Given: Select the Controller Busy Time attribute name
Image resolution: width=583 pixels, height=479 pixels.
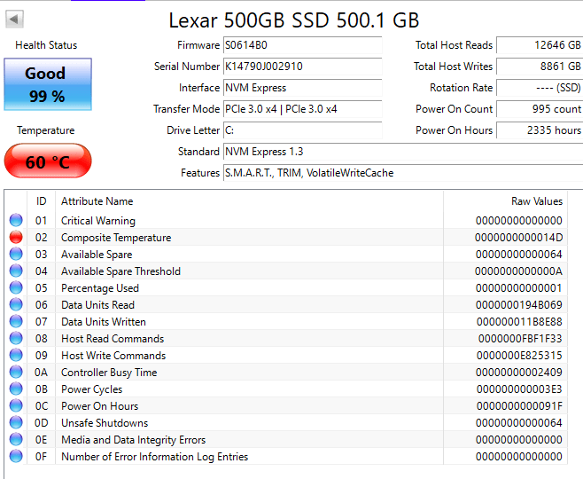Looking at the screenshot, I should [x=109, y=373].
